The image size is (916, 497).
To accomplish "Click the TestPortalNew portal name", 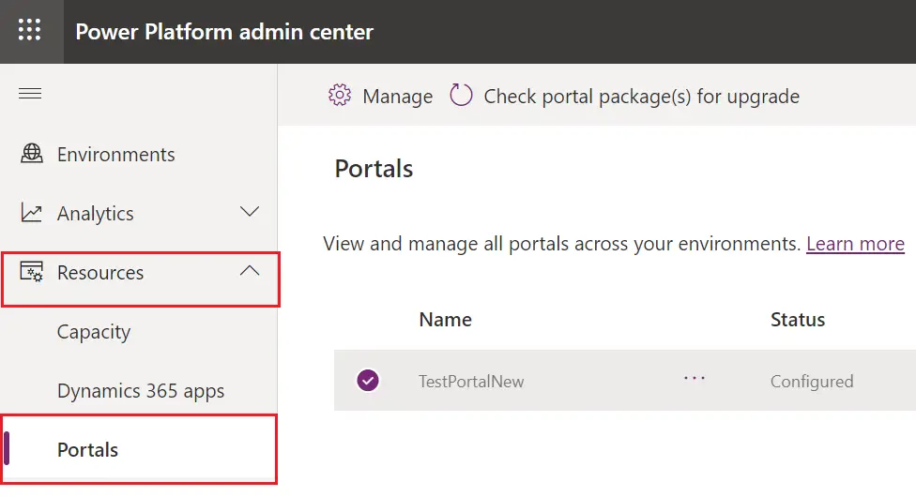I will tap(471, 382).
